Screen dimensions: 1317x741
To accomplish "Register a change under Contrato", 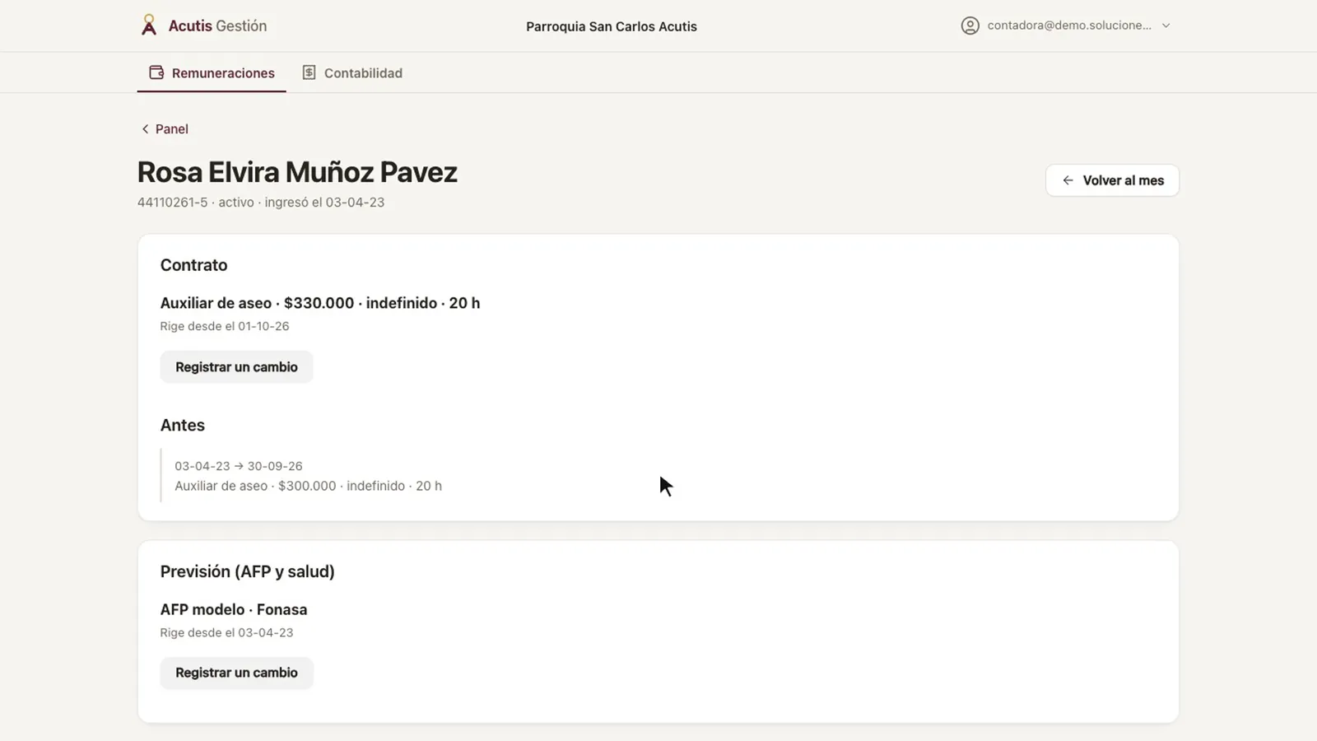I will [236, 367].
